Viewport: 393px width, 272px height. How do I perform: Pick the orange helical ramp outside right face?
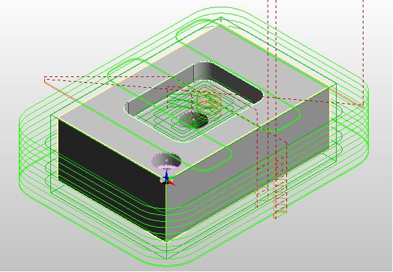point(280,186)
